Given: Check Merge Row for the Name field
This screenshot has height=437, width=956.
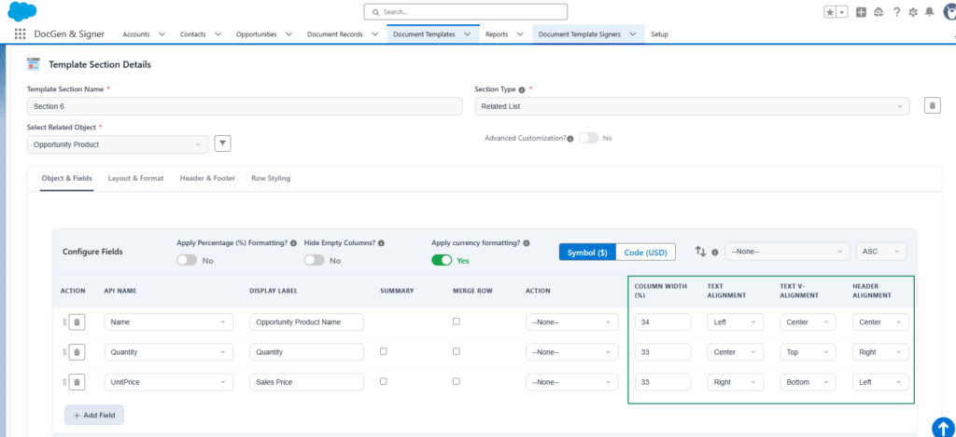Looking at the screenshot, I should 456,321.
